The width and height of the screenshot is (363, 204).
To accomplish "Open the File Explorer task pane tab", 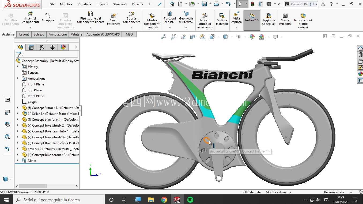I will click(x=360, y=61).
